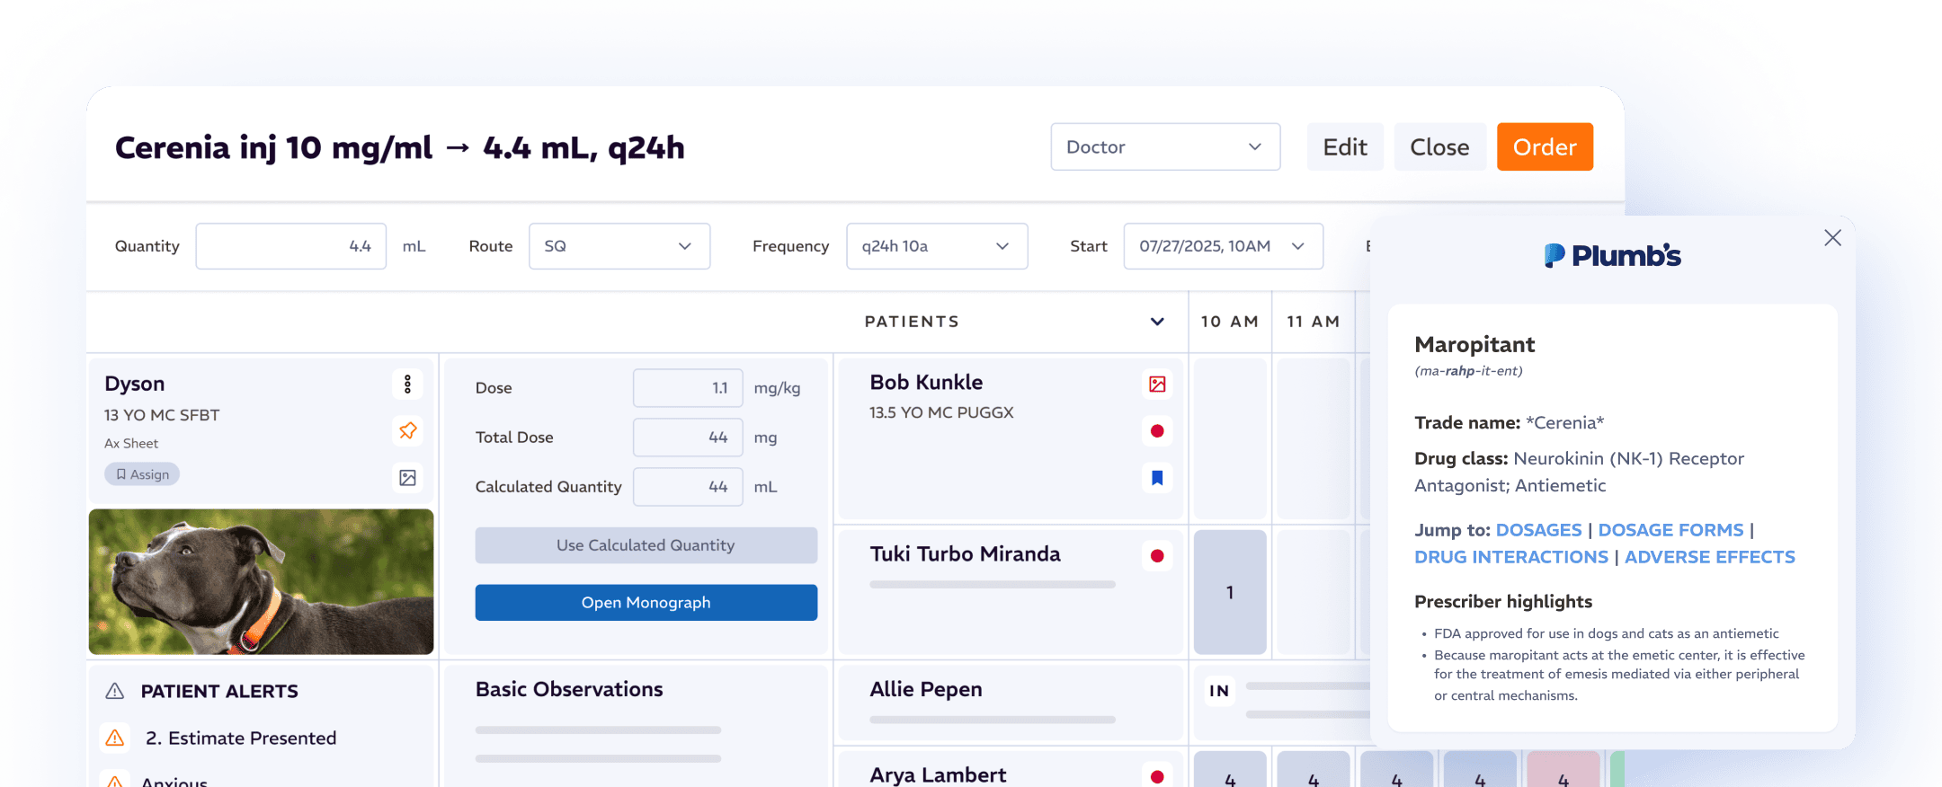Click the Basic Observations heading
Image resolution: width=1942 pixels, height=787 pixels.
click(x=569, y=689)
